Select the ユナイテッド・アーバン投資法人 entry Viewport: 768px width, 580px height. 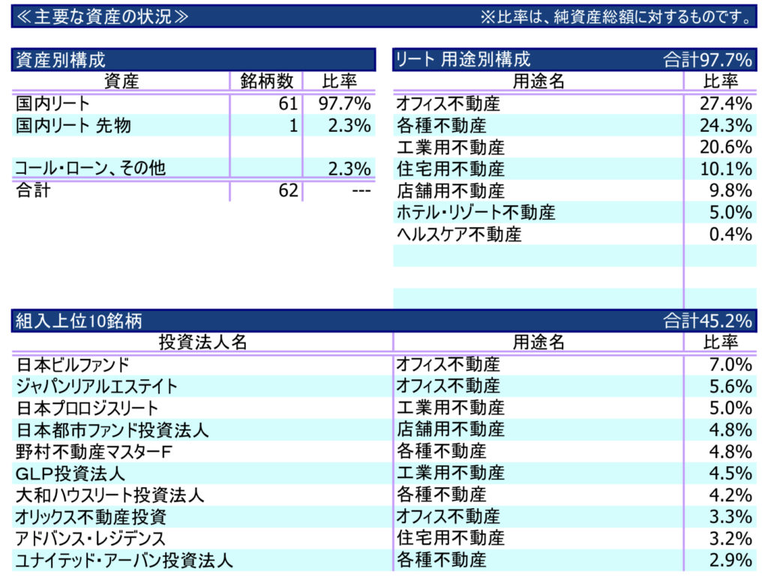click(124, 560)
